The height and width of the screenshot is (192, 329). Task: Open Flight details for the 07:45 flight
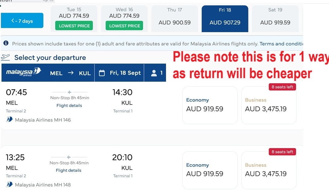click(x=69, y=105)
